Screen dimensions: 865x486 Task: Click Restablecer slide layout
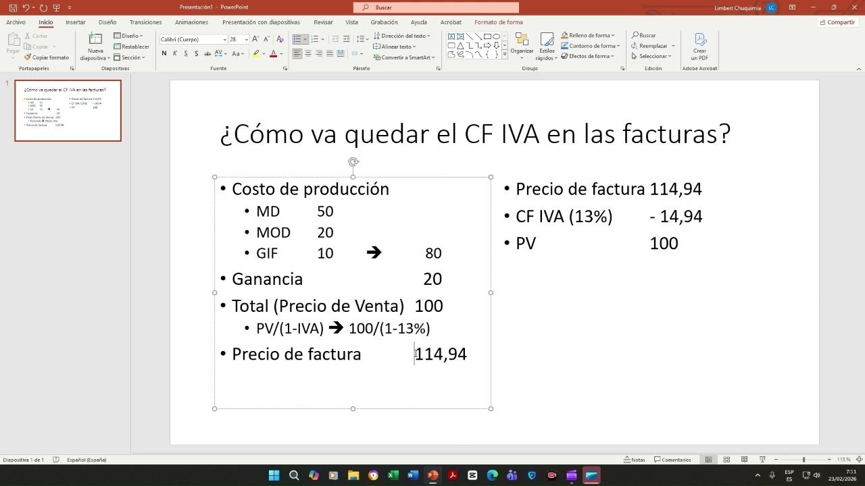click(x=132, y=47)
